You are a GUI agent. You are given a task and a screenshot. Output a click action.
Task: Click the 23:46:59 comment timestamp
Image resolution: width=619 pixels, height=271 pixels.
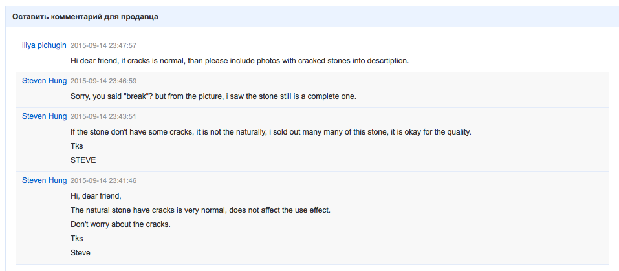pyautogui.click(x=103, y=81)
